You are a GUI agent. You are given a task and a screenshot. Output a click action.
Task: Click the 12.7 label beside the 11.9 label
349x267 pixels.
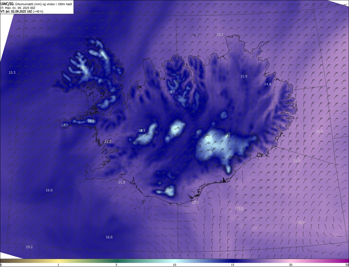[65, 125]
